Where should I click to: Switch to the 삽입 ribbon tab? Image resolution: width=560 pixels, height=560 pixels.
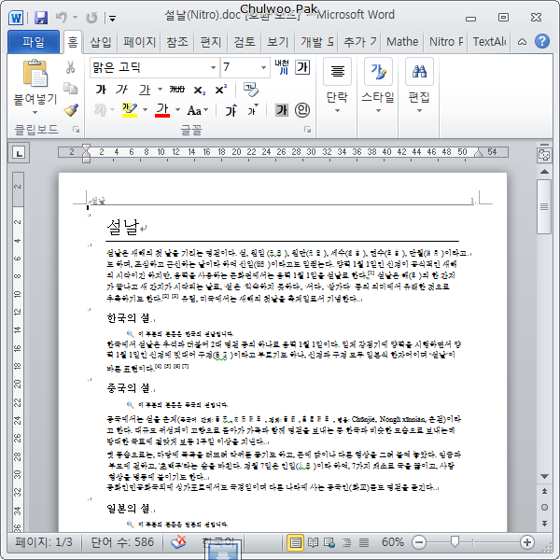pyautogui.click(x=101, y=42)
